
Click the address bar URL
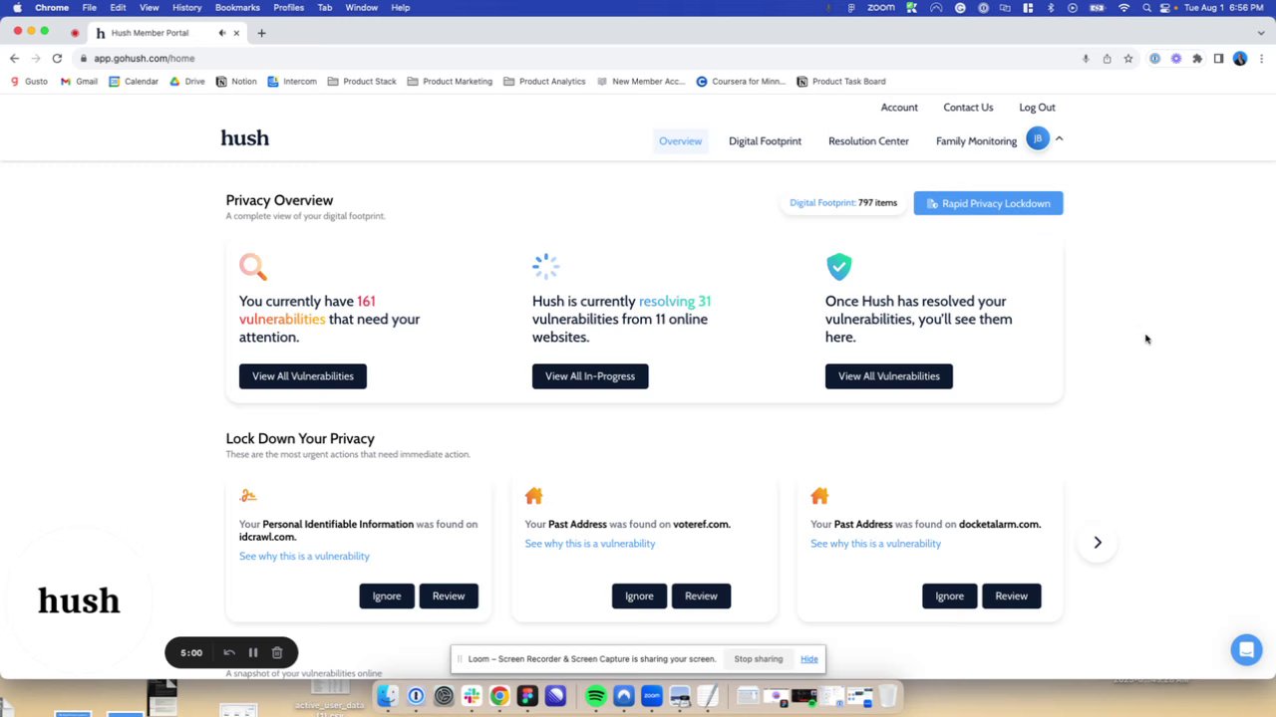tap(145, 59)
